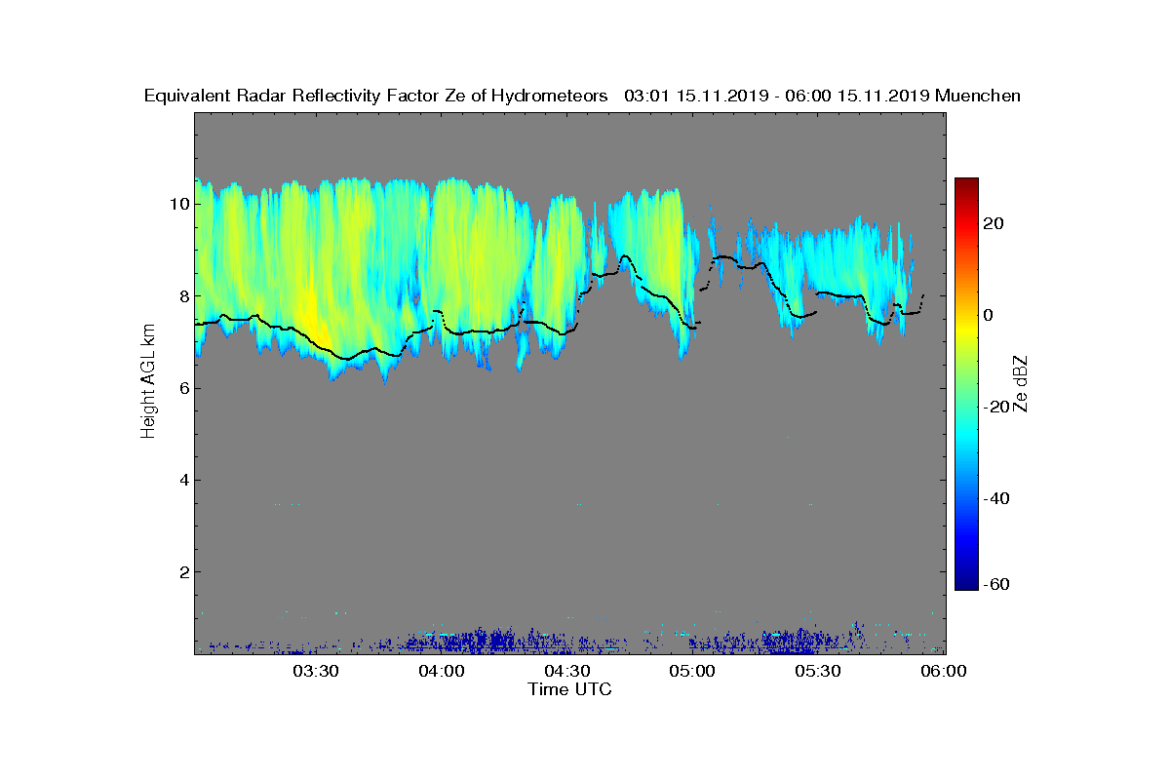
Task: Click the 04:30 time tick label
Action: 567,671
